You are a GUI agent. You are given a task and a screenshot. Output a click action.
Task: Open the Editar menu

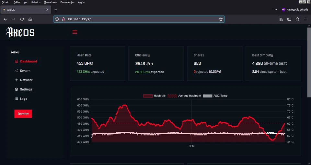tap(17, 2)
